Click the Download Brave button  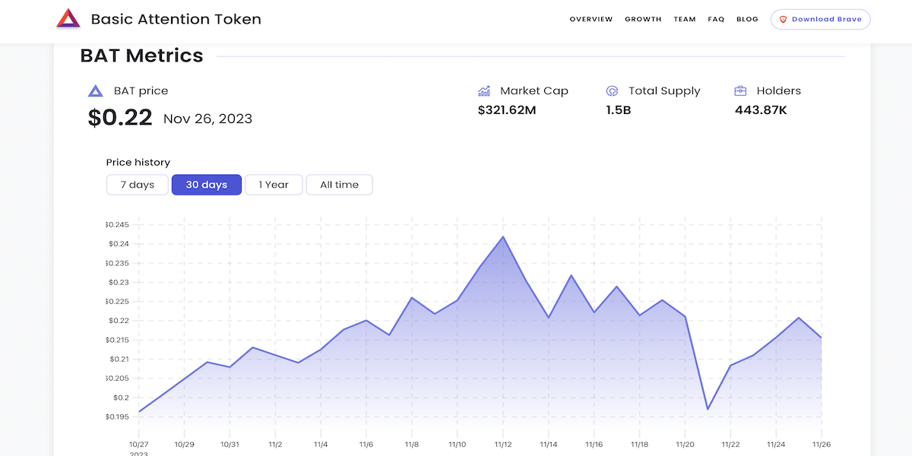point(820,20)
